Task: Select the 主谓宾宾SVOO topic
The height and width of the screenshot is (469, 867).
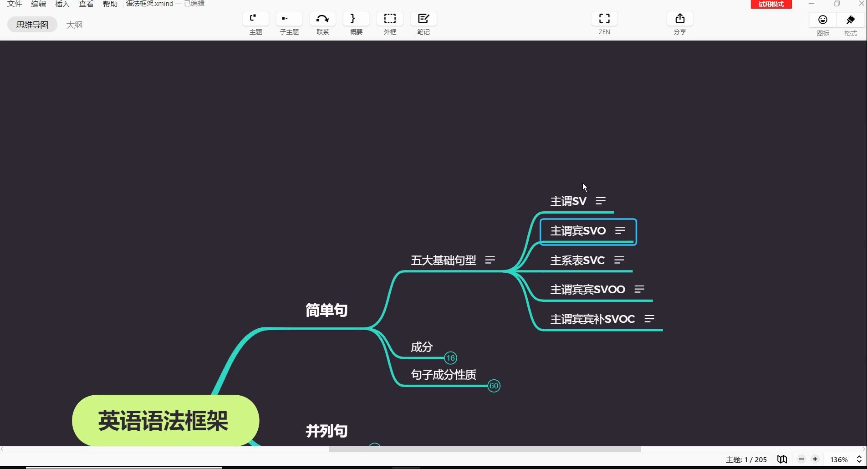Action: pyautogui.click(x=587, y=289)
